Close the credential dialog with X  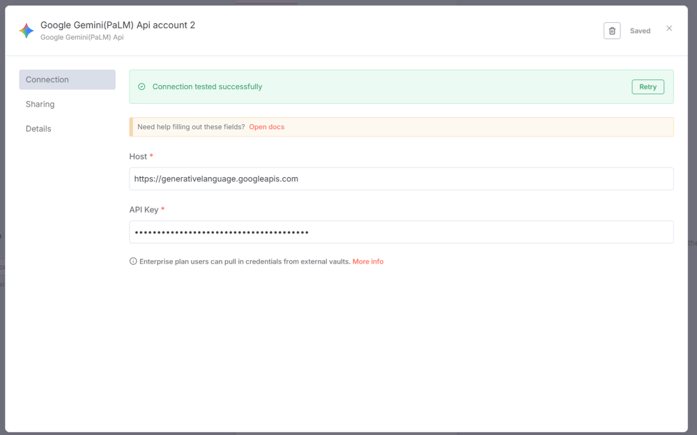tap(669, 29)
